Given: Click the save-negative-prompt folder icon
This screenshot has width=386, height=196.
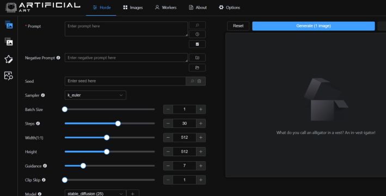Looking at the screenshot, I should 197,58.
